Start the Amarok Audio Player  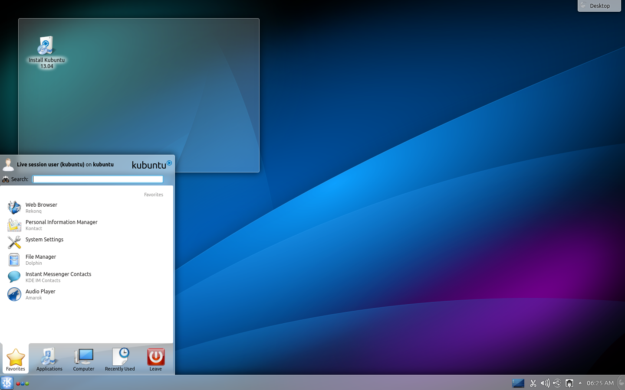(40, 294)
